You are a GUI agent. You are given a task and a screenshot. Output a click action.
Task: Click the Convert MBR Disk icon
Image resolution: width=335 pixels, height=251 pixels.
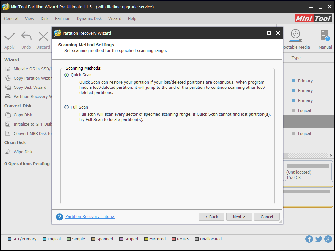click(x=8, y=133)
